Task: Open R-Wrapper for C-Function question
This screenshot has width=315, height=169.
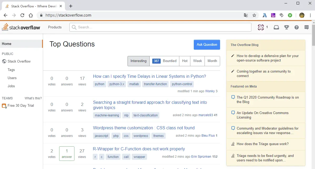Action: click(139, 149)
